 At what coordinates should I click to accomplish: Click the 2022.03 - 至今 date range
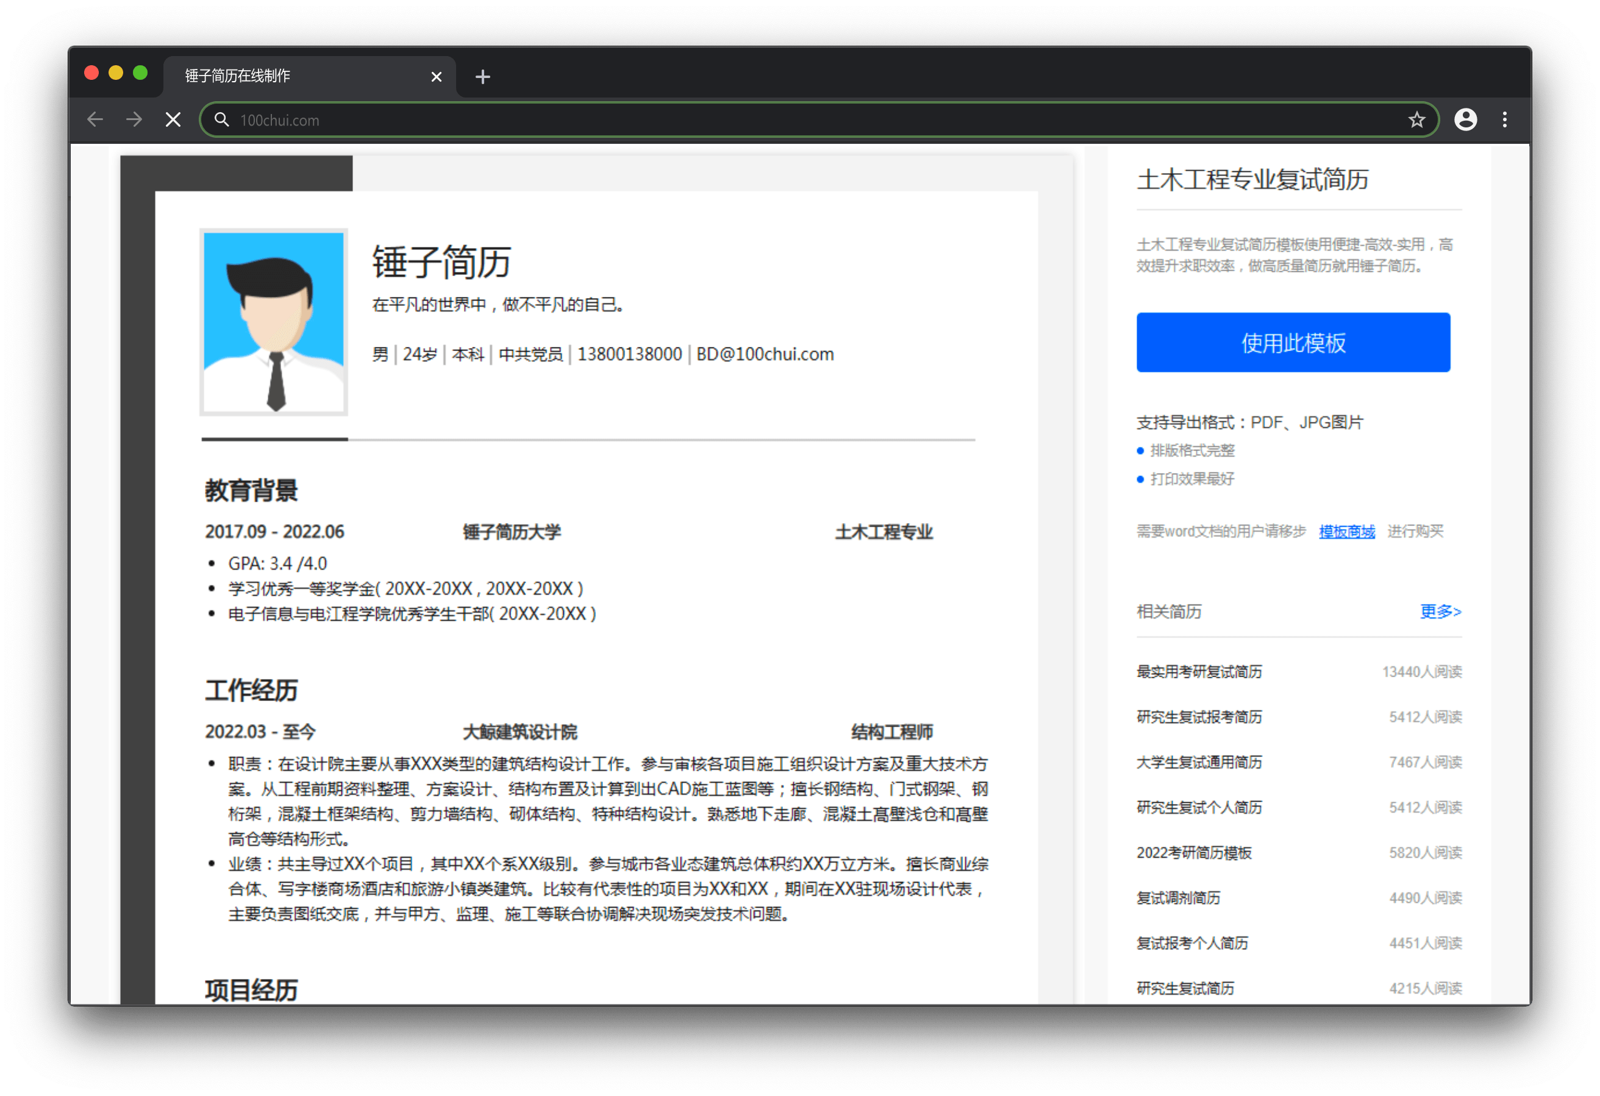260,732
